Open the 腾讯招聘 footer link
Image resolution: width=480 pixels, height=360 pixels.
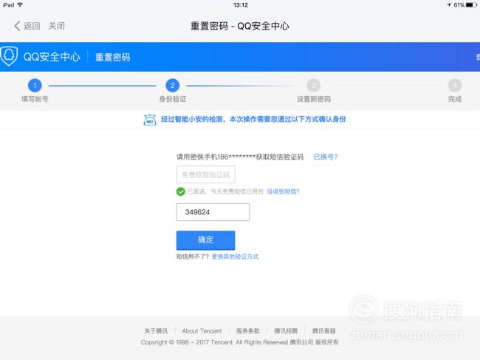point(286,331)
